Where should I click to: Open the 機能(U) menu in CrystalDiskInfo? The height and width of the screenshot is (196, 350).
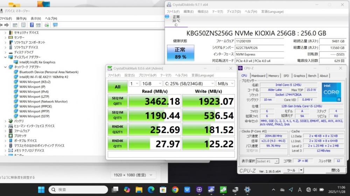click(203, 12)
